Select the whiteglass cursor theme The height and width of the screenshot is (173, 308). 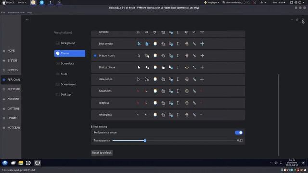pyautogui.click(x=168, y=115)
